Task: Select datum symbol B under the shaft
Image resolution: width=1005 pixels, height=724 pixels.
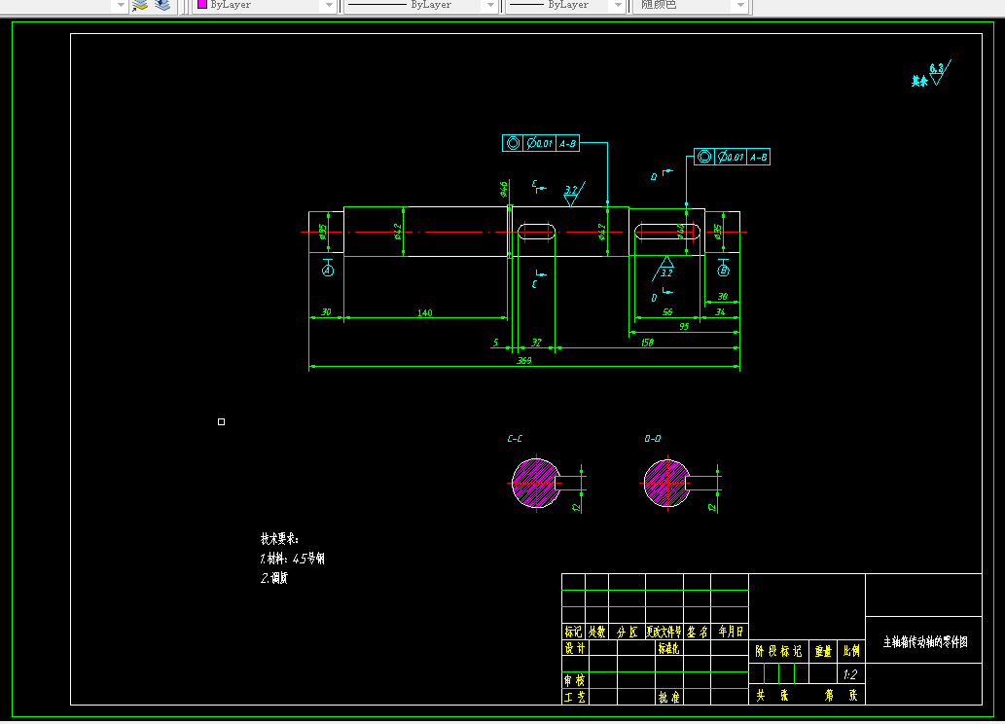Action: pyautogui.click(x=723, y=268)
